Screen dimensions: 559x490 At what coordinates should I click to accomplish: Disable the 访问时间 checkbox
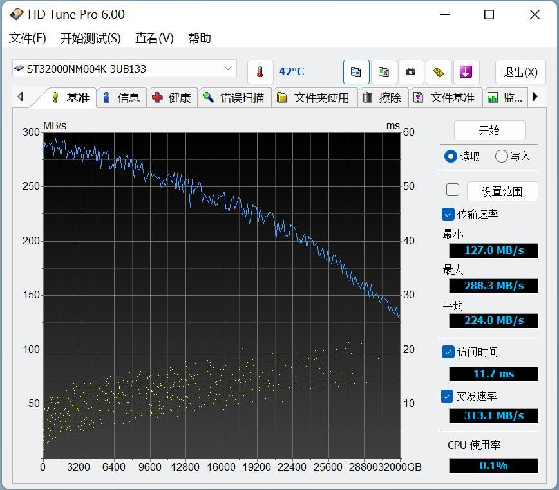coord(448,352)
